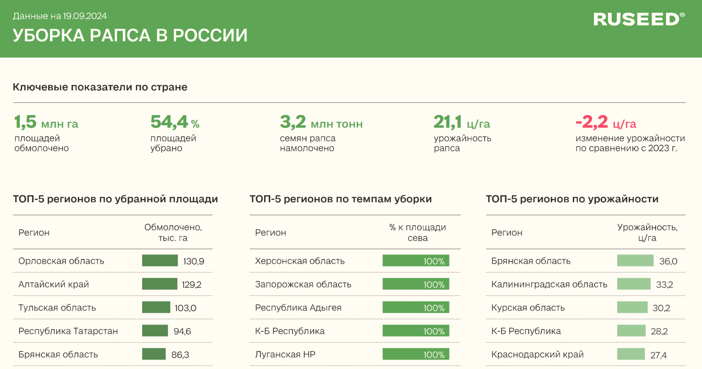The image size is (702, 369).
Task: Click the 3,2 млн тонн indicator
Action: (x=321, y=122)
